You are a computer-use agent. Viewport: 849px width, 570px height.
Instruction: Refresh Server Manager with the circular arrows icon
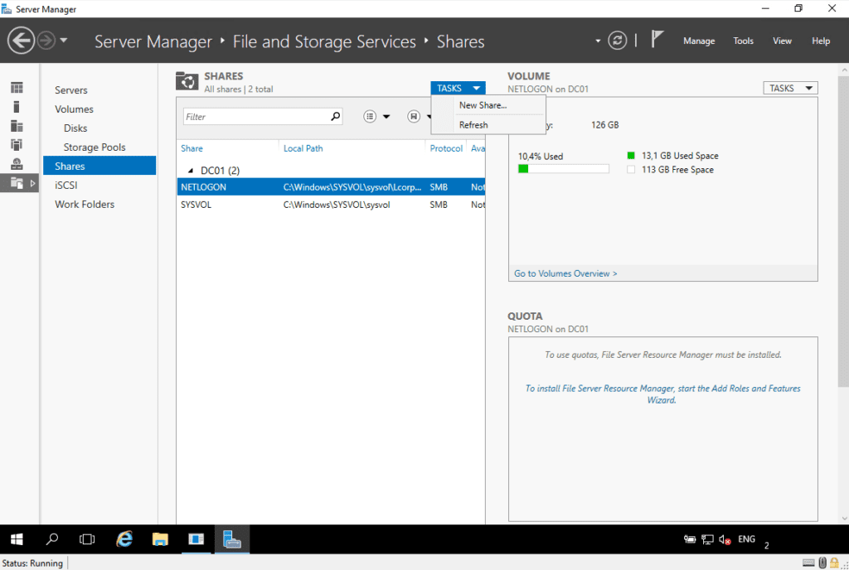point(617,41)
